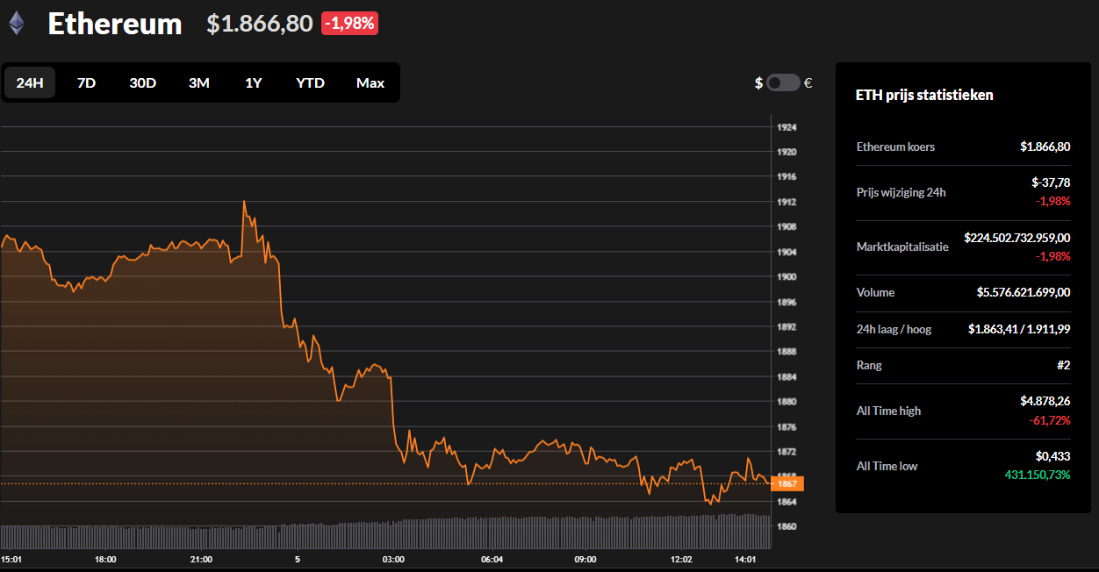Select the YTD range option
1099x572 pixels.
[310, 82]
